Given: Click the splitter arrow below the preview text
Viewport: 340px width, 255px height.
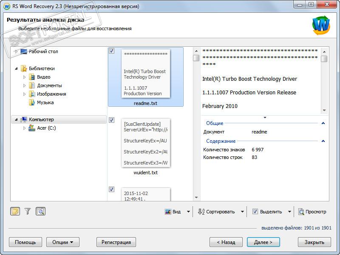Looking at the screenshot, I should click(265, 118).
